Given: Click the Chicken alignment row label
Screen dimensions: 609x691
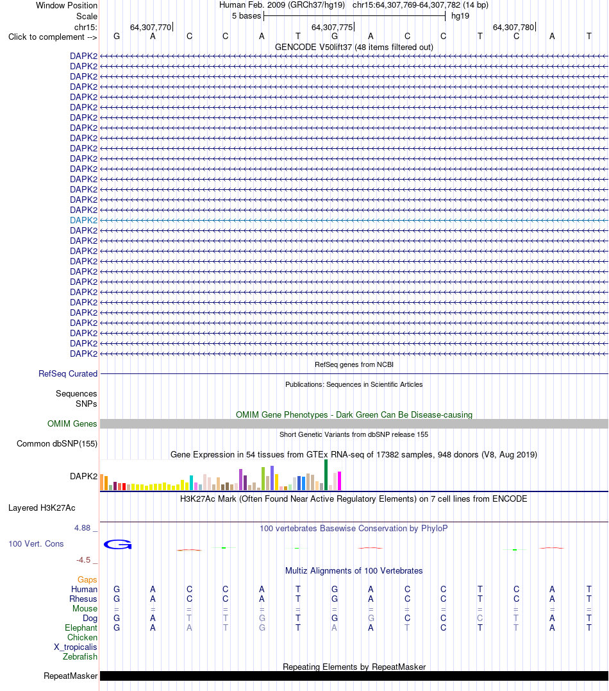Looking at the screenshot, I should (82, 638).
